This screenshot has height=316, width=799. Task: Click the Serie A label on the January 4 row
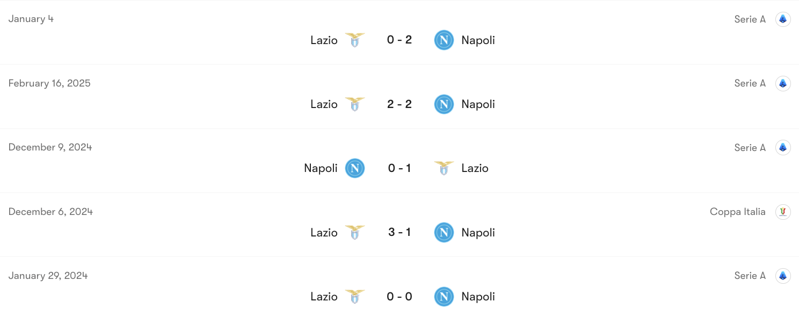coord(750,19)
